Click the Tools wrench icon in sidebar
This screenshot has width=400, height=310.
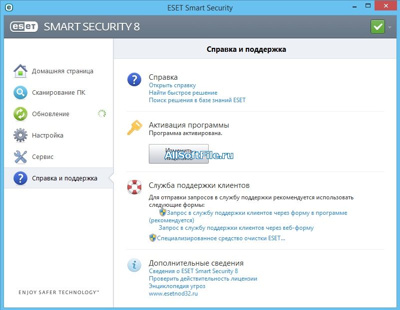[x=20, y=157]
